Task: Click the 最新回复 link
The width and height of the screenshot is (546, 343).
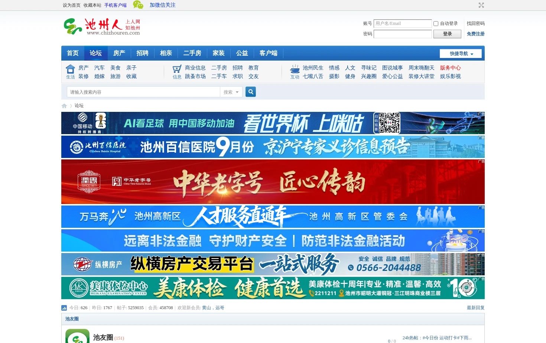Action: pyautogui.click(x=476, y=308)
